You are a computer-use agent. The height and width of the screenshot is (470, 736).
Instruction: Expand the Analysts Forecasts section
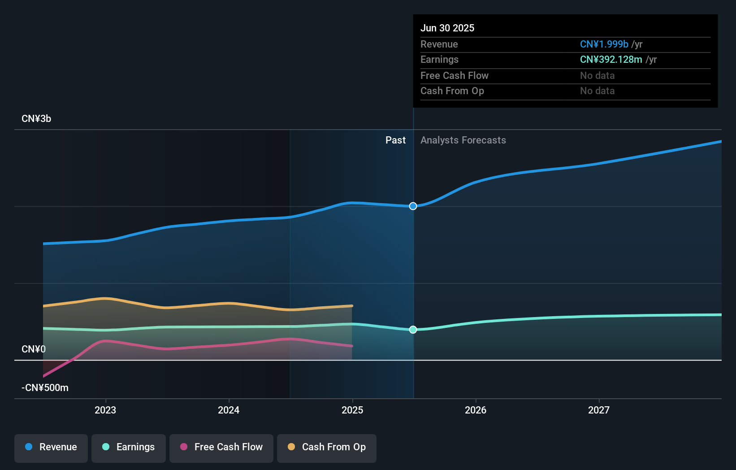(463, 140)
